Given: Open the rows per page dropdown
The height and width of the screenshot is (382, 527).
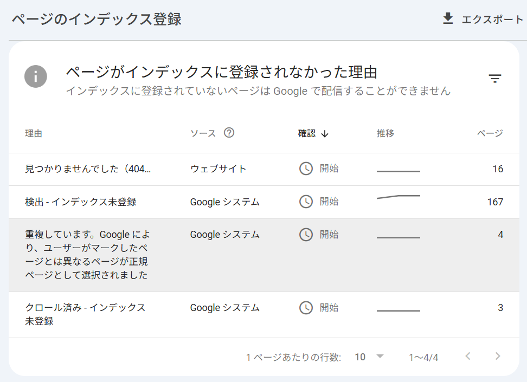Looking at the screenshot, I should pyautogui.click(x=369, y=357).
